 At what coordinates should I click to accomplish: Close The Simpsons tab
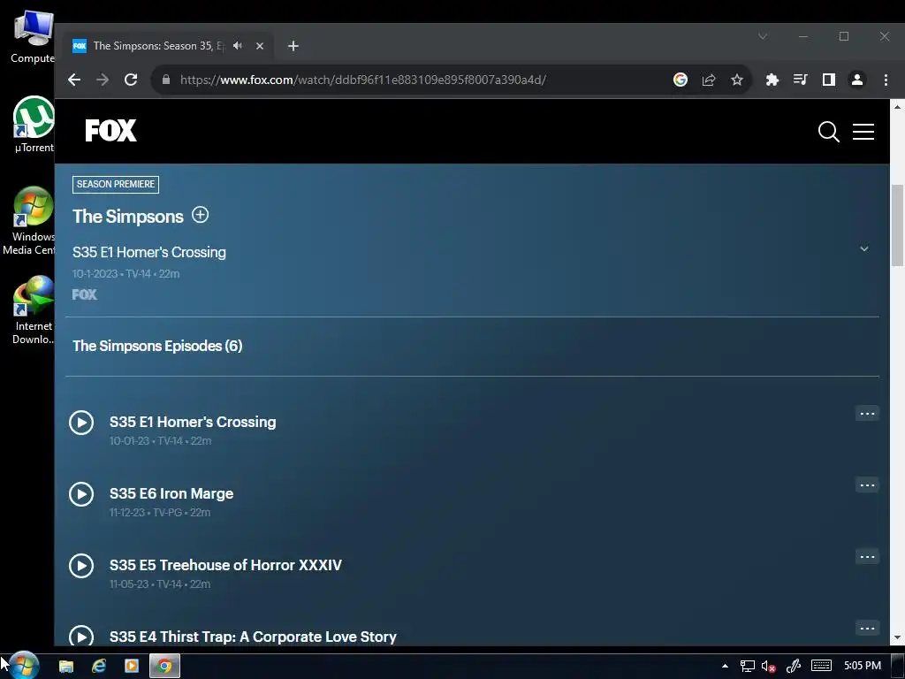pos(260,46)
